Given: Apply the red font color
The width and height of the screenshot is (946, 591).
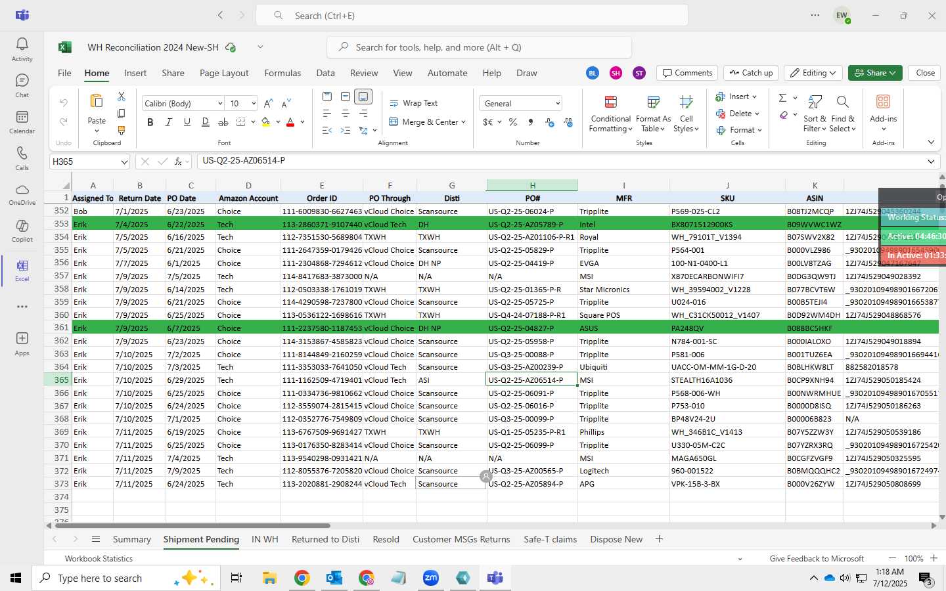Looking at the screenshot, I should tap(290, 122).
